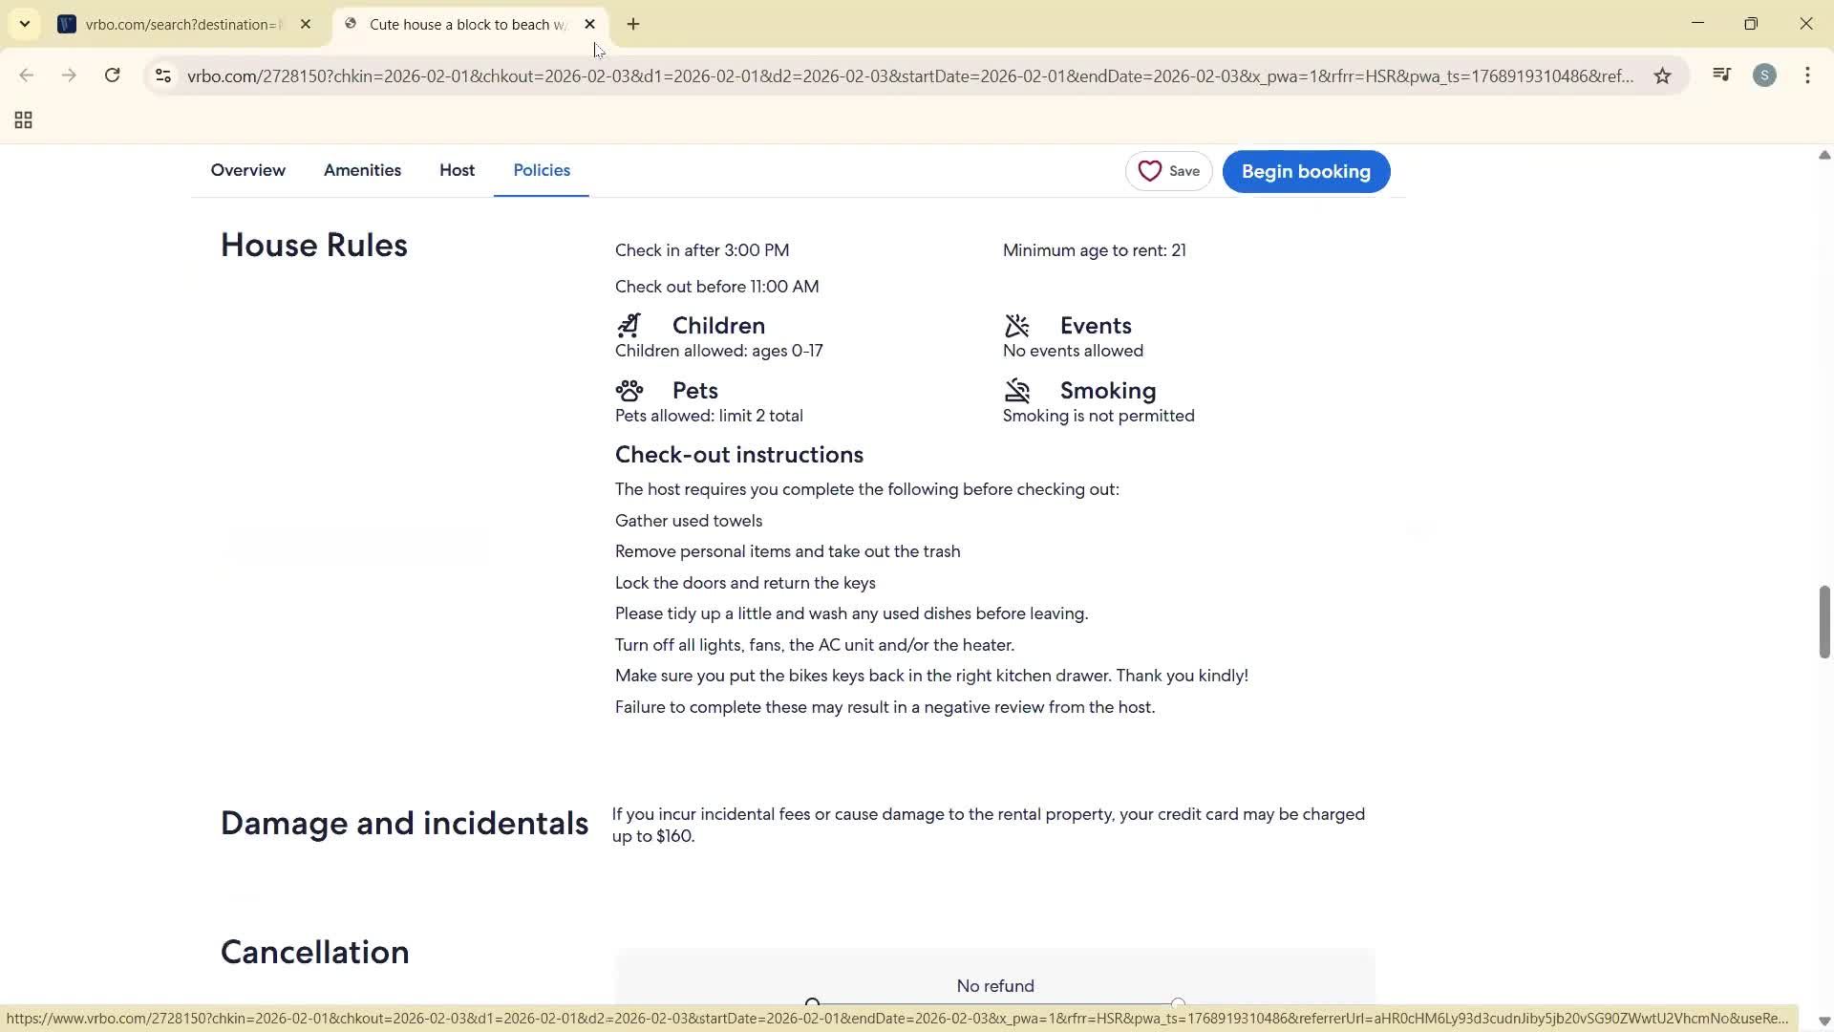Click the Children stroller icon
The width and height of the screenshot is (1834, 1032).
point(630,326)
